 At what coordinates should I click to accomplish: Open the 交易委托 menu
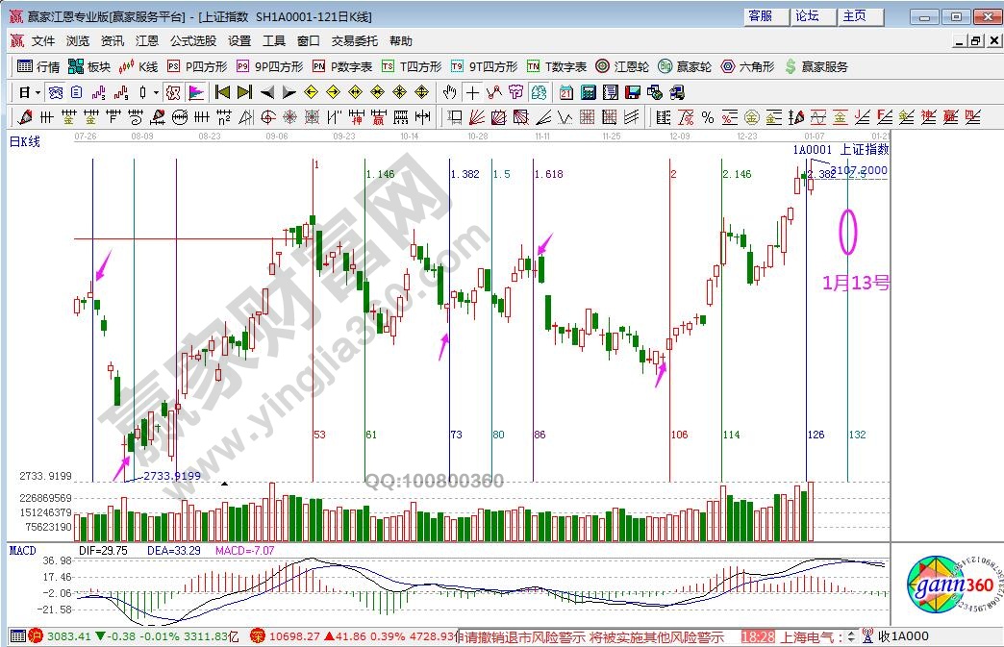(x=356, y=41)
